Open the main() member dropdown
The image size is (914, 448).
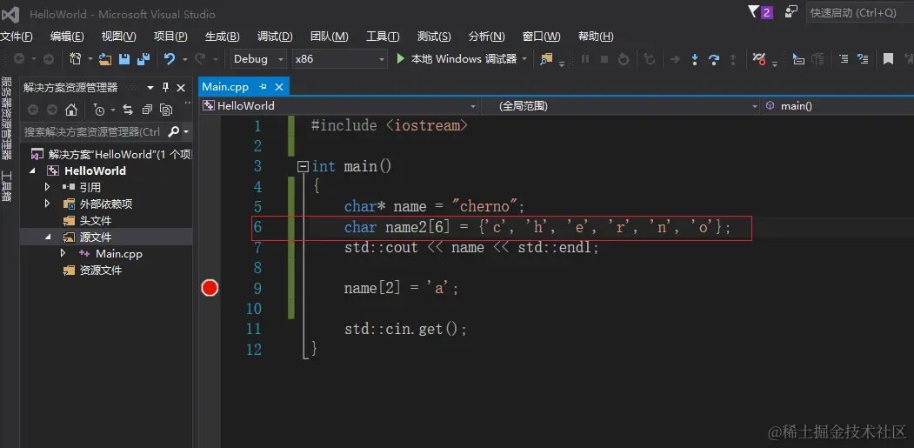838,106
